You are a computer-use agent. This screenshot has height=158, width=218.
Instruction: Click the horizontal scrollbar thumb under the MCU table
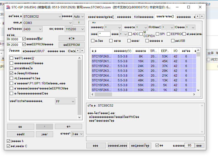(103, 94)
